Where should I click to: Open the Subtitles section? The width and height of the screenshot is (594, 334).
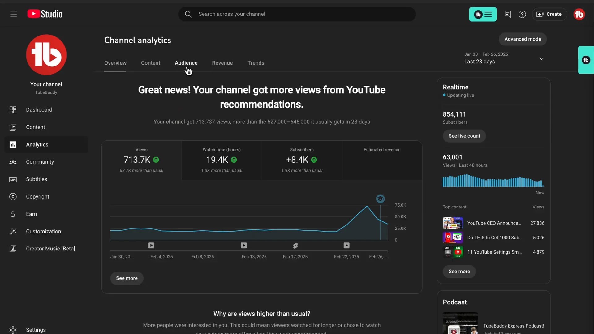click(x=37, y=179)
